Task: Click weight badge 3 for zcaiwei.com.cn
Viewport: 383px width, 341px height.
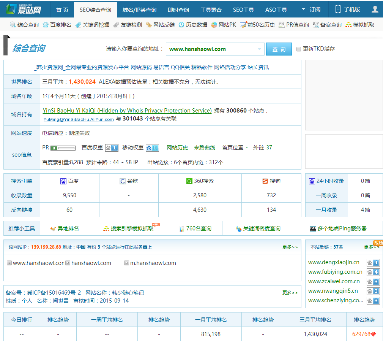Action: point(373,282)
